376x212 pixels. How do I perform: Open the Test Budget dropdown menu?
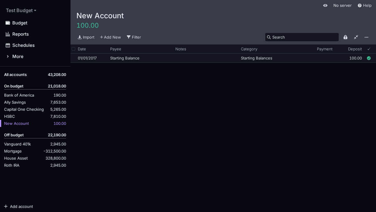pyautogui.click(x=21, y=11)
